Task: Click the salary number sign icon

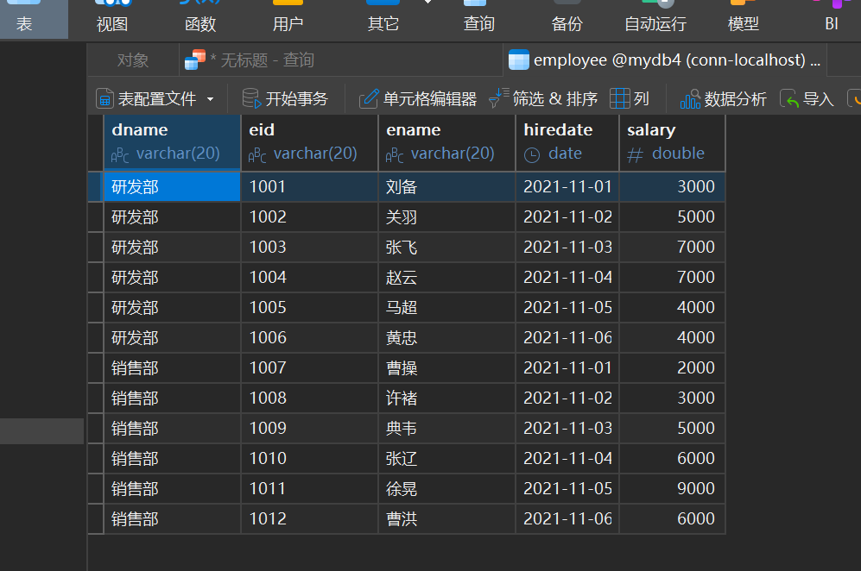Action: [635, 155]
